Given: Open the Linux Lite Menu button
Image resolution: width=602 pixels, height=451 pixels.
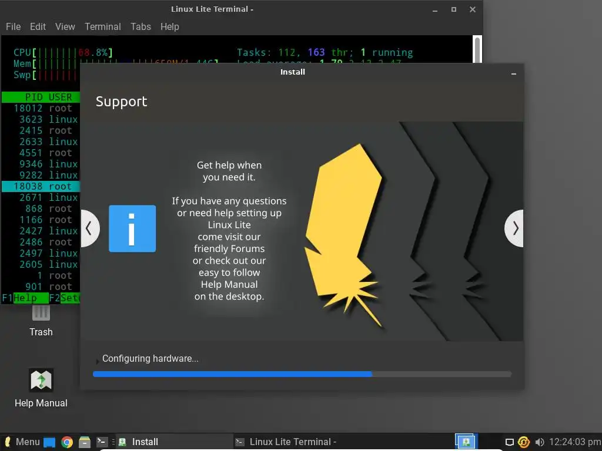Looking at the screenshot, I should [22, 442].
